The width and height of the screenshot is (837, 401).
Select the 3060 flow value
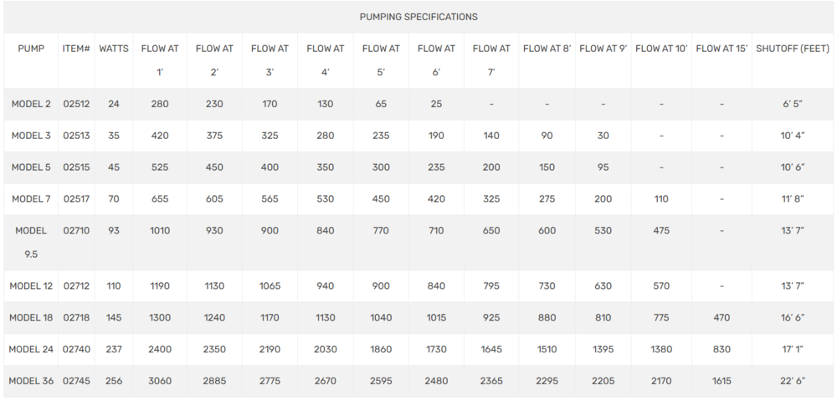[x=160, y=381]
